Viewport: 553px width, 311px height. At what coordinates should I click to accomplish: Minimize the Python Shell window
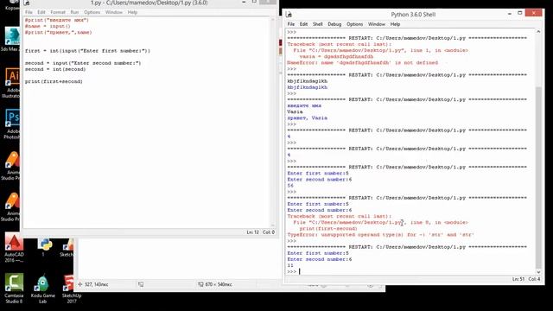[x=510, y=14]
